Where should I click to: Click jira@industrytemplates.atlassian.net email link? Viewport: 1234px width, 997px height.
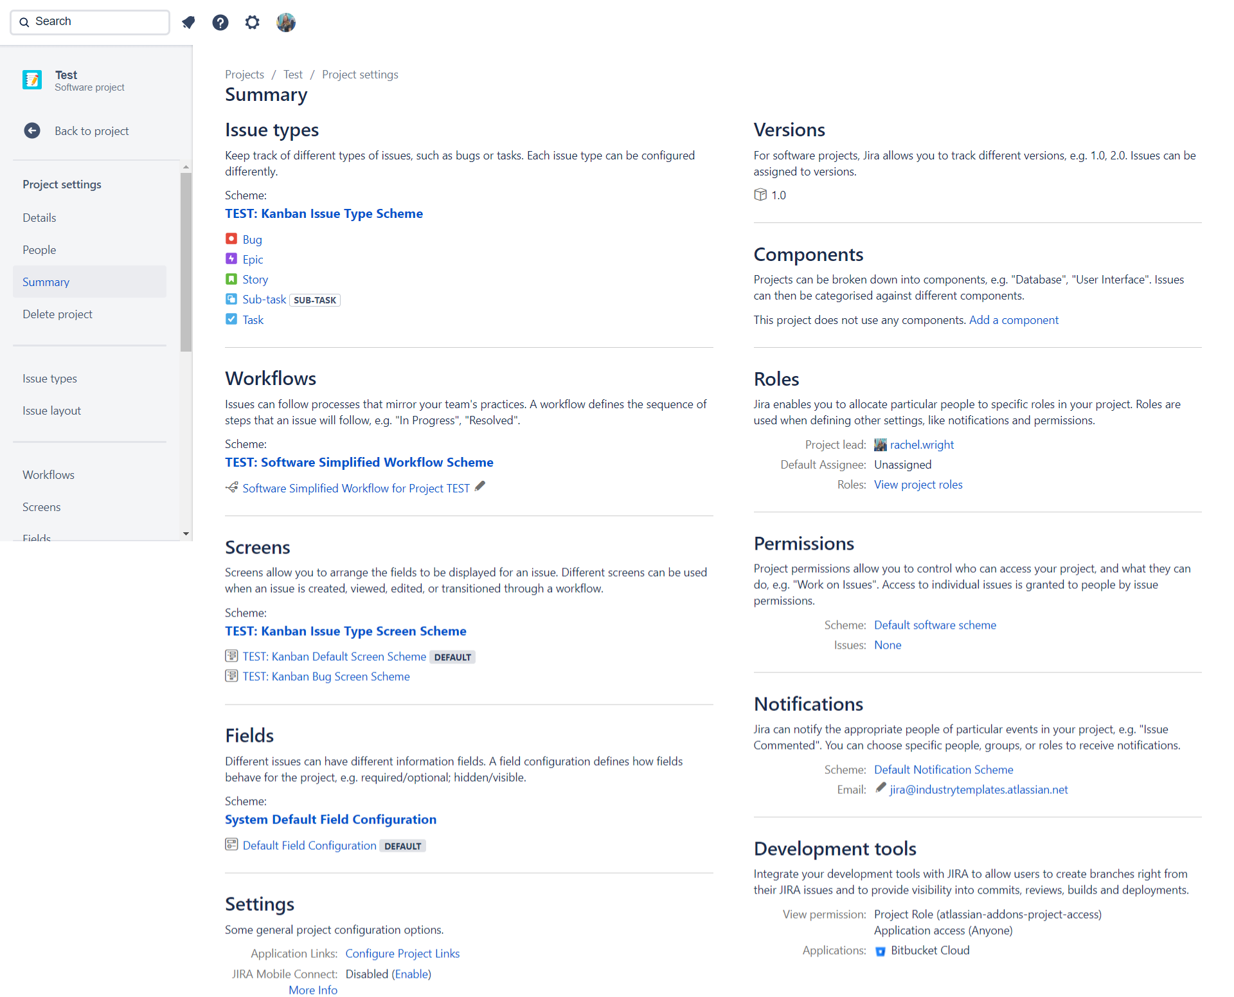coord(978,789)
